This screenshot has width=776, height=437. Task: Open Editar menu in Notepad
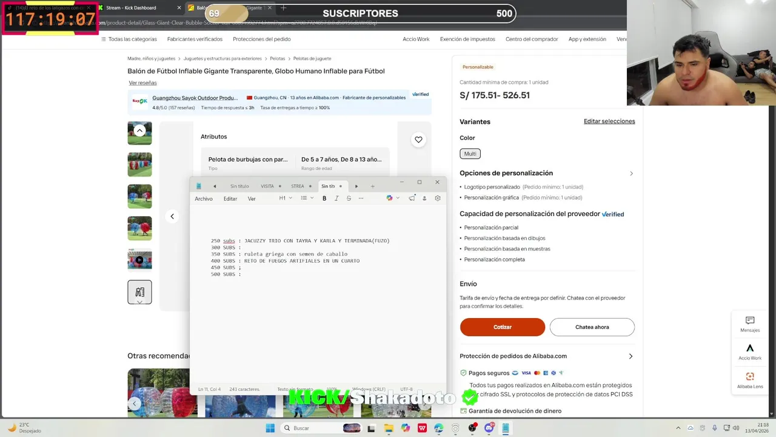[x=230, y=199]
